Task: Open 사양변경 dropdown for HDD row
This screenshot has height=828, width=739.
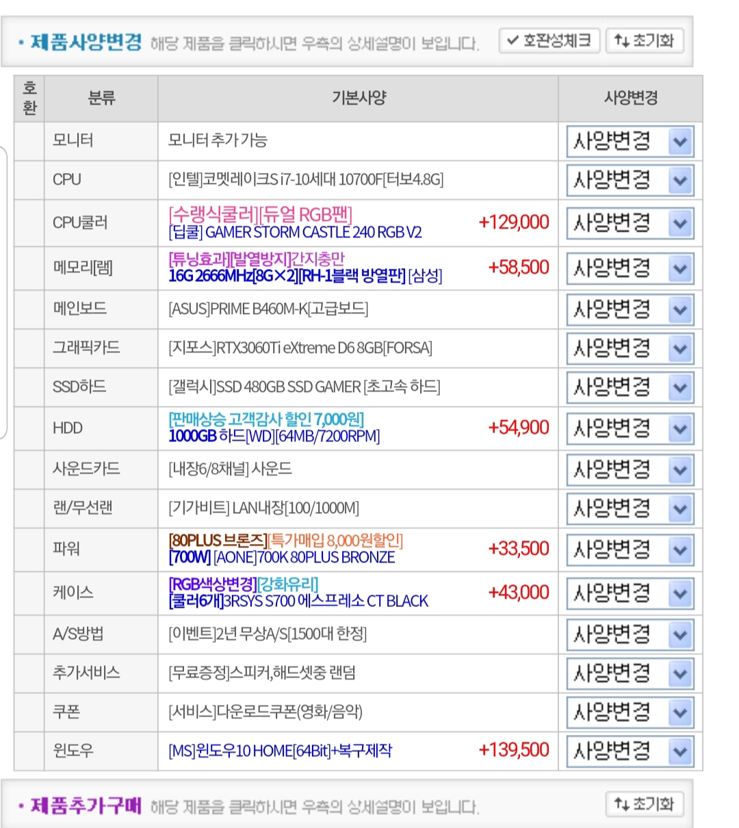Action: point(630,429)
